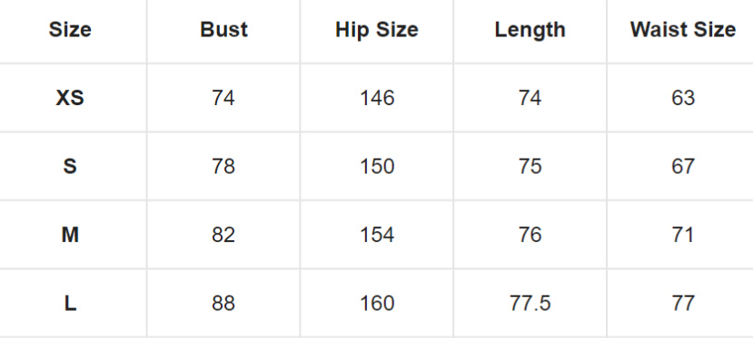Select the XS size row label
This screenshot has height=338, width=753.
[70, 98]
